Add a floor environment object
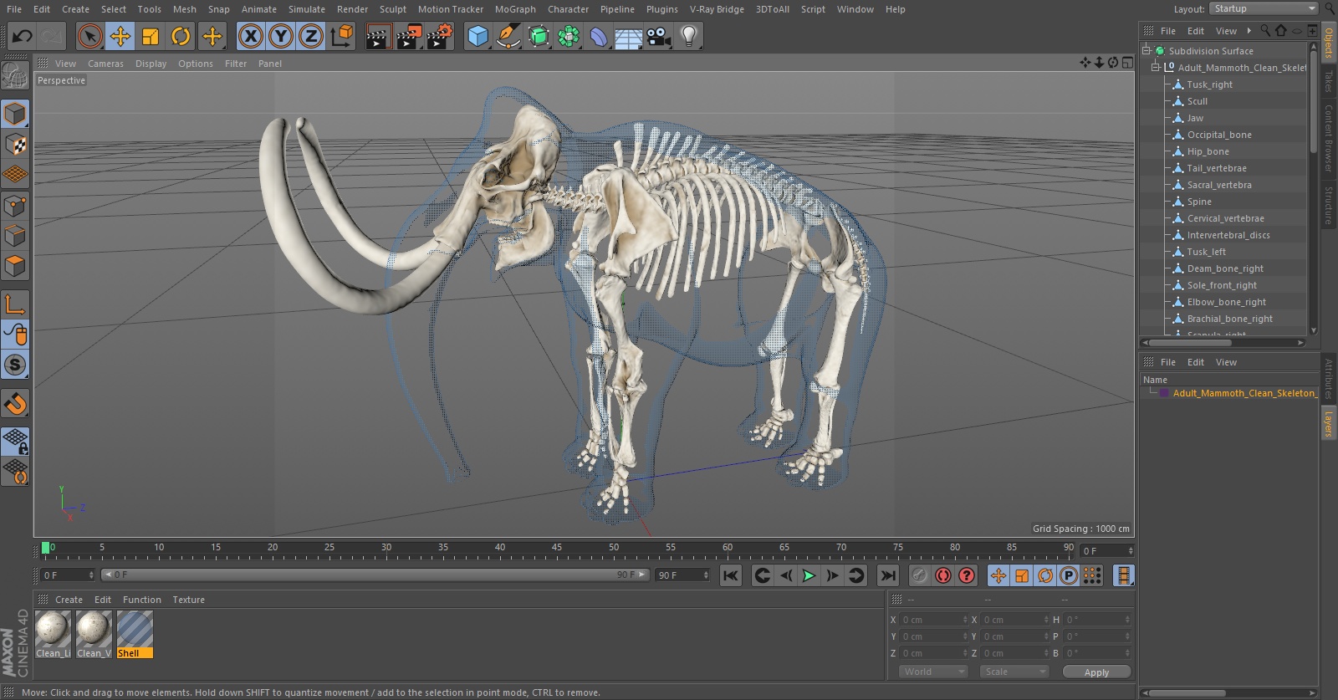This screenshot has height=700, width=1338. [629, 36]
